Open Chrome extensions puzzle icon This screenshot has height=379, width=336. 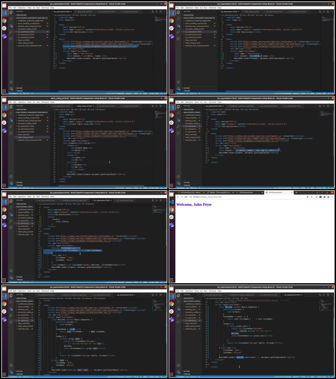324,197
